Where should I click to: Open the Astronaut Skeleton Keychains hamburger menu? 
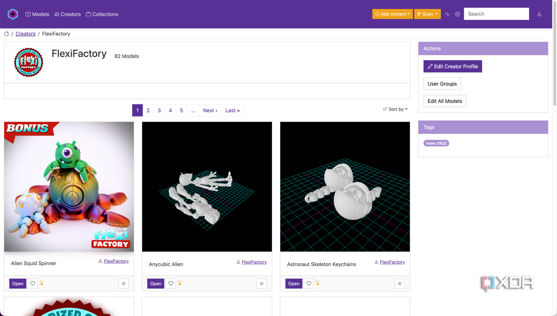click(x=400, y=283)
